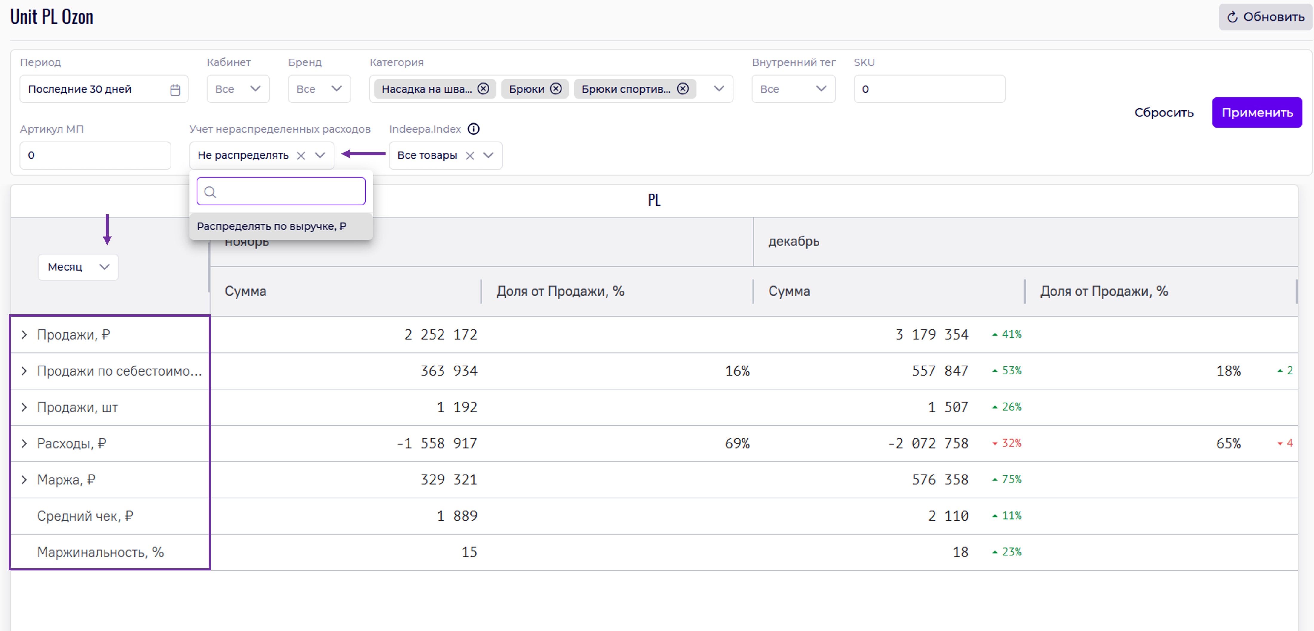1314x631 pixels.
Task: Remove the 'Брюки спортив...' category tag
Action: click(x=682, y=89)
